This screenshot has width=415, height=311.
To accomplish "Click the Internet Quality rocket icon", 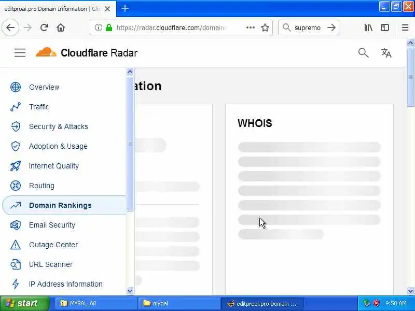I will click(16, 166).
